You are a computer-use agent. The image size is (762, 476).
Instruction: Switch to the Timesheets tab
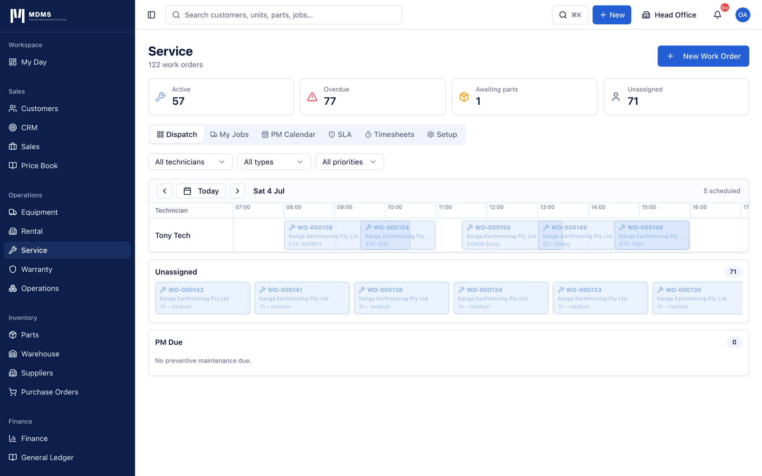389,134
